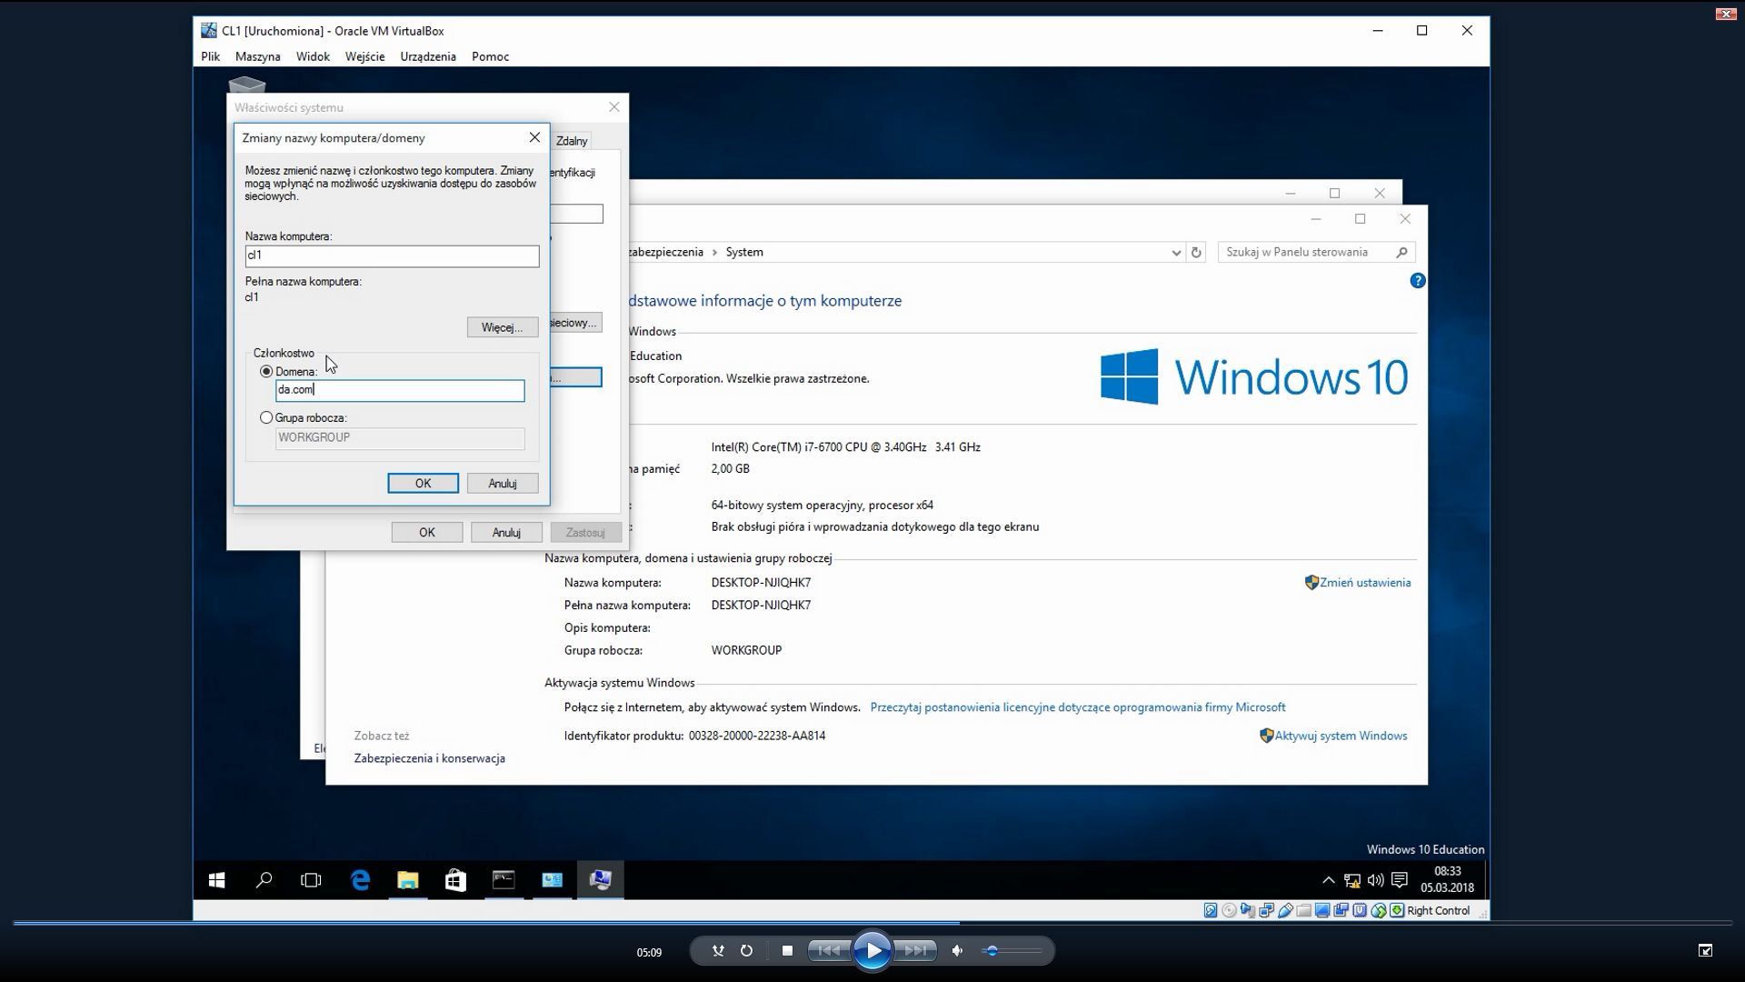Image resolution: width=1745 pixels, height=982 pixels.
Task: Click the VirtualBox shared folders status icon
Action: pos(1303,910)
